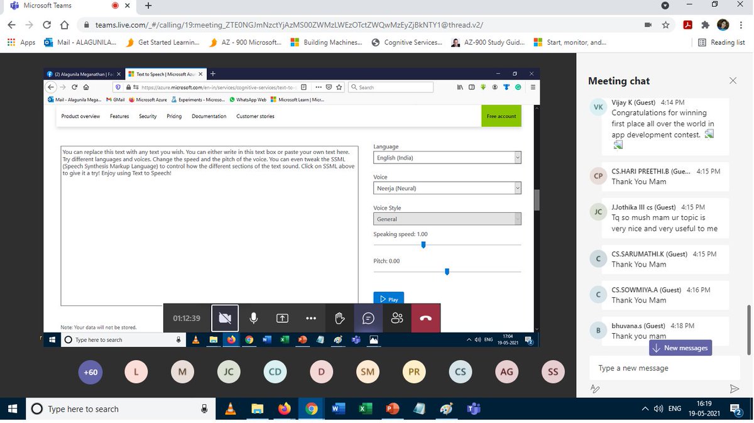Show the +60 more participants

coord(90,372)
